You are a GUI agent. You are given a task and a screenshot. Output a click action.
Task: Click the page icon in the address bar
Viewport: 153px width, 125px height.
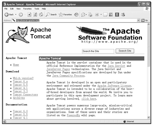click(14, 20)
